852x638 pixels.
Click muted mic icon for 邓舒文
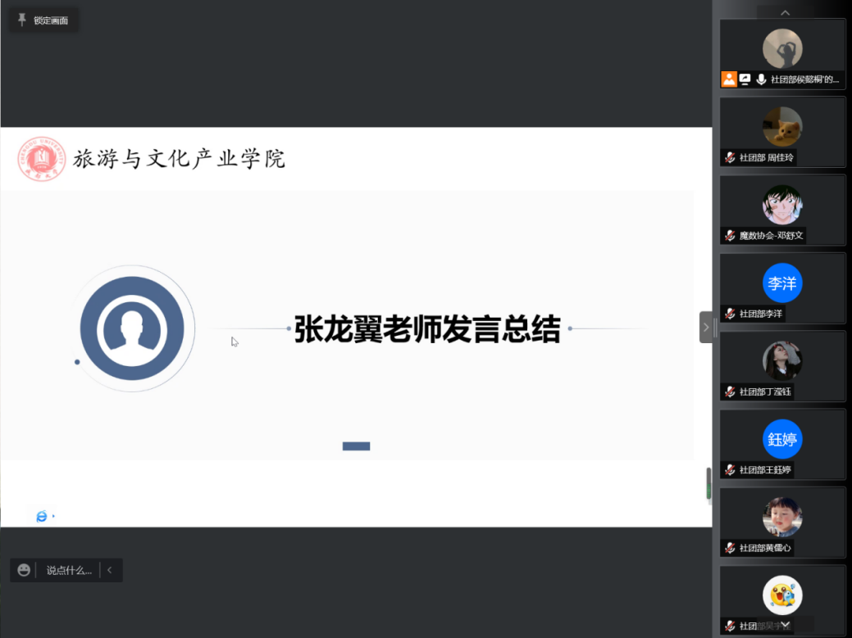tap(730, 235)
